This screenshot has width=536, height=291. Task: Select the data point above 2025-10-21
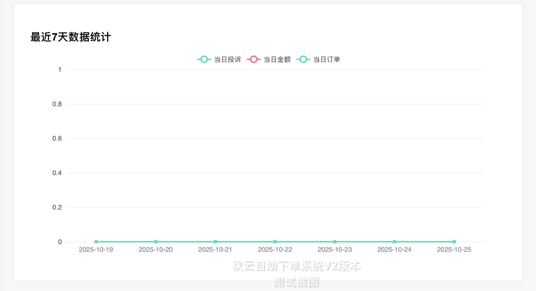215,241
